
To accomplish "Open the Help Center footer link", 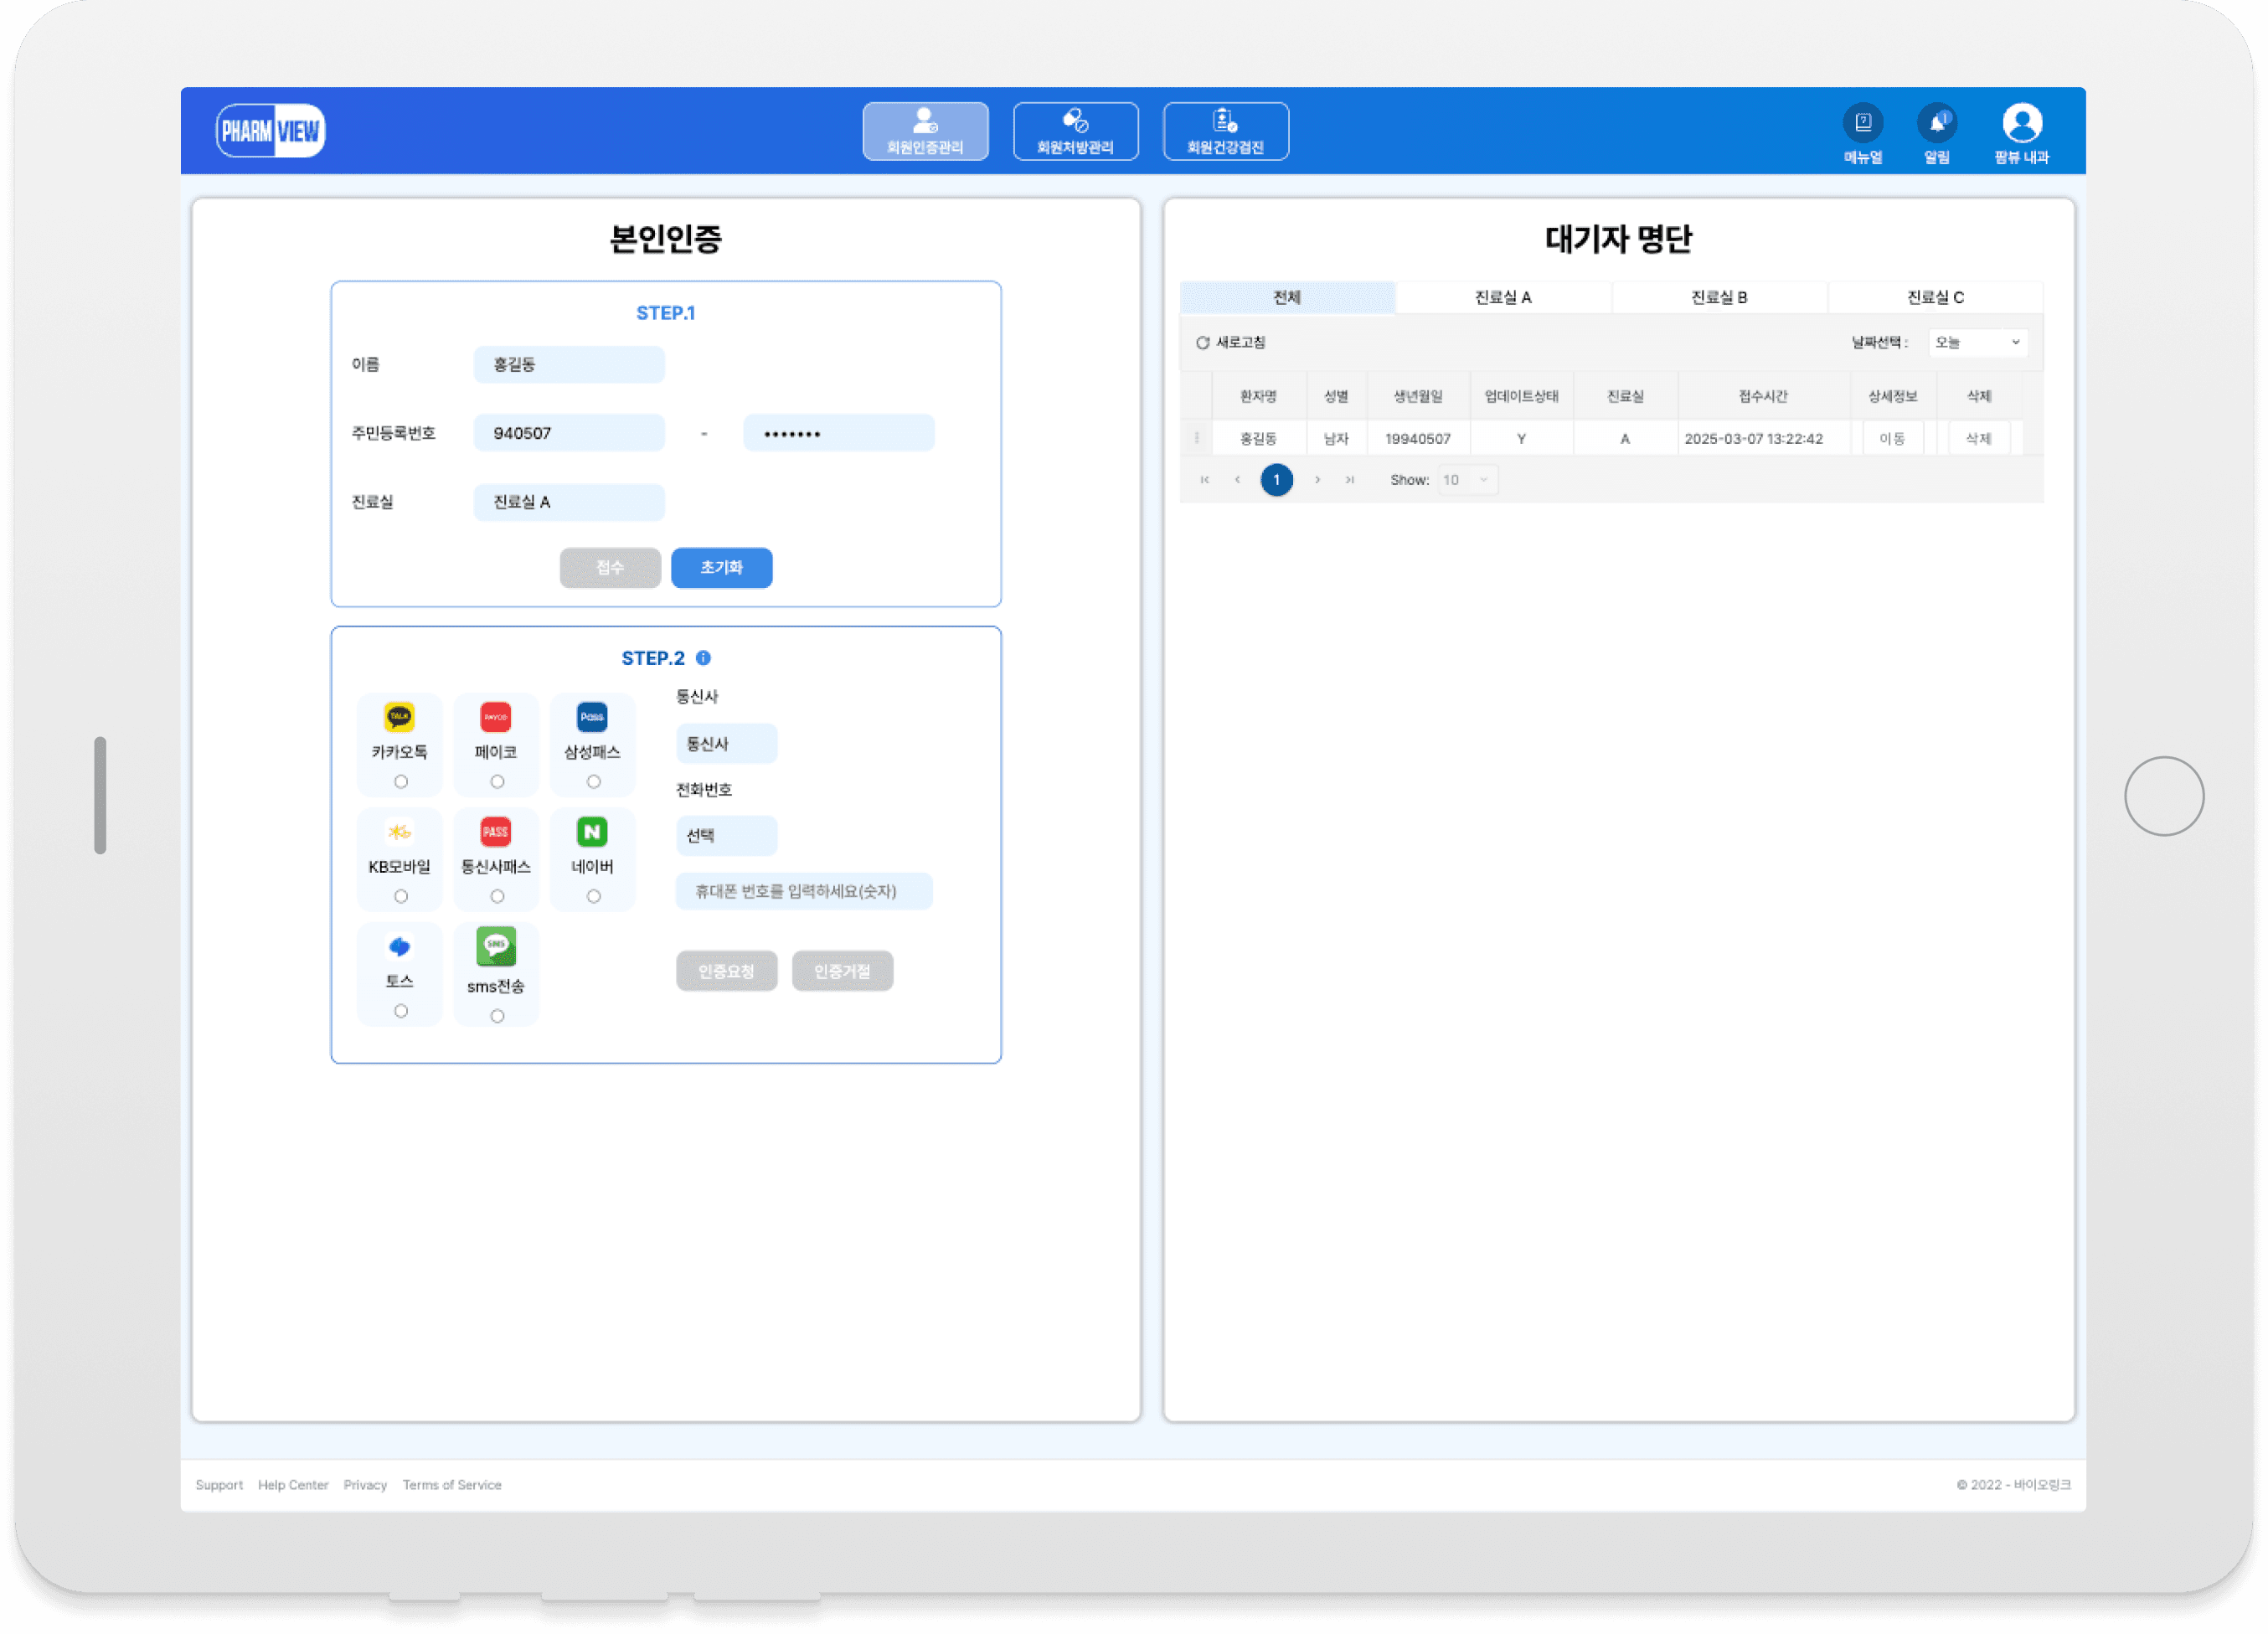I will point(293,1486).
